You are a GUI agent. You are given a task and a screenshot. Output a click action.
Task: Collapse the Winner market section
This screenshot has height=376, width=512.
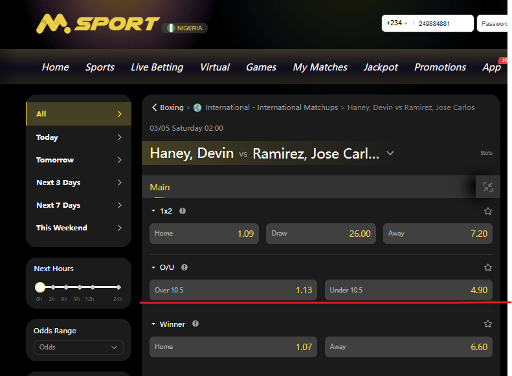point(153,324)
